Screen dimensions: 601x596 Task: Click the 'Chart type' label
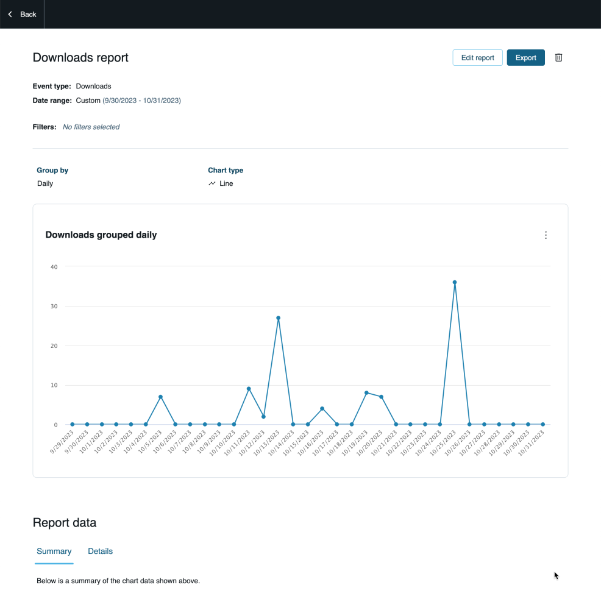pyautogui.click(x=226, y=170)
